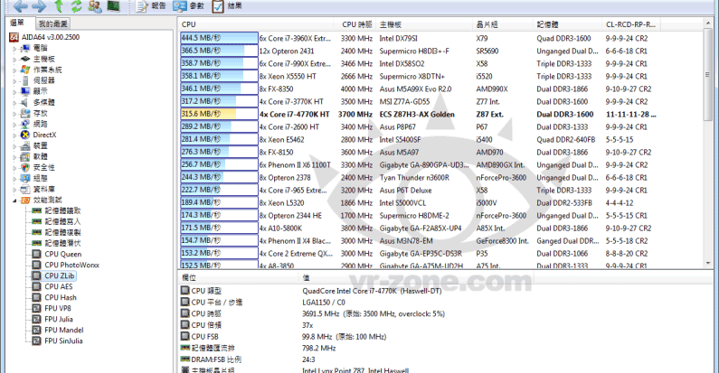Click the green Up arrow toolbar icon

tap(58, 6)
